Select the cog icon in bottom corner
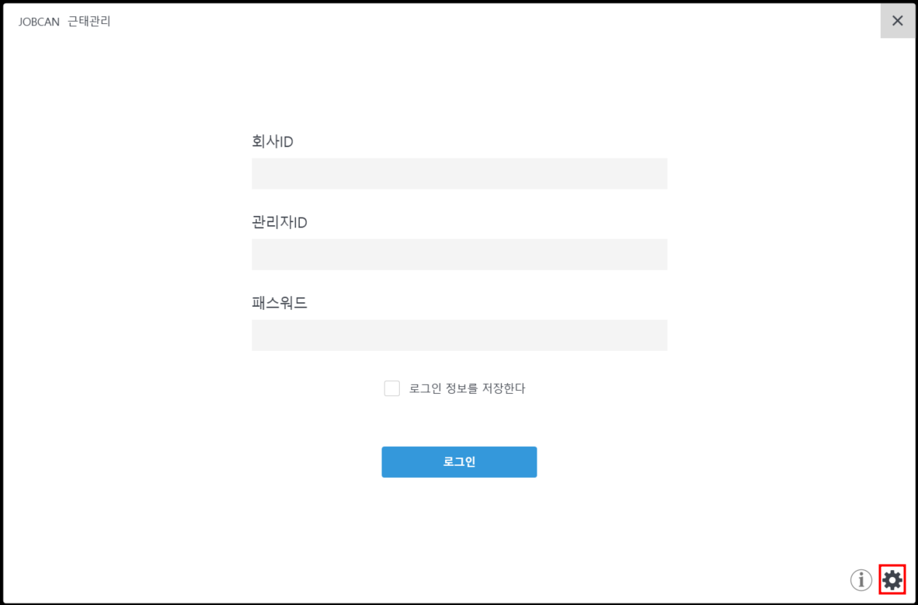The height and width of the screenshot is (605, 918). pos(892,579)
